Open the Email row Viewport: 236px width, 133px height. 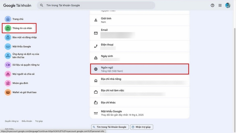[x=140, y=33]
